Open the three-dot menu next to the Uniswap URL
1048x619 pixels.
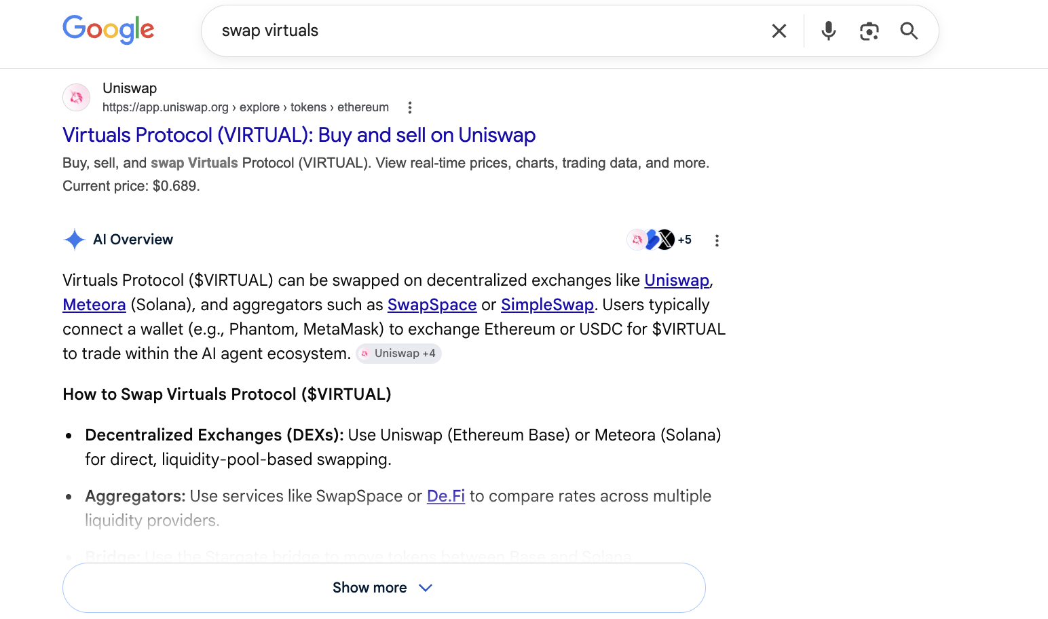point(409,107)
